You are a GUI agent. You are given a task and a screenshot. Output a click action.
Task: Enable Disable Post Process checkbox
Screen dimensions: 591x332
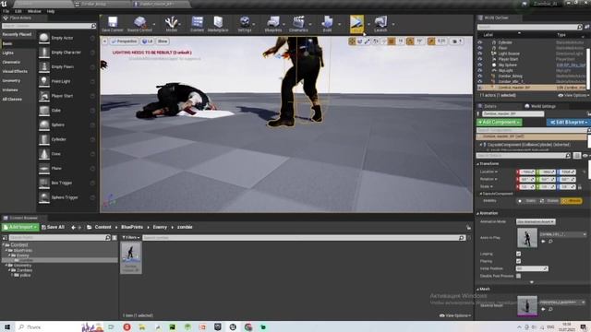(519, 276)
